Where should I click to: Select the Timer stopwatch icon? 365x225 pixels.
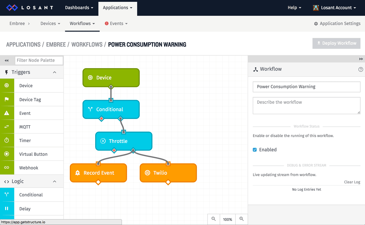click(x=6, y=140)
